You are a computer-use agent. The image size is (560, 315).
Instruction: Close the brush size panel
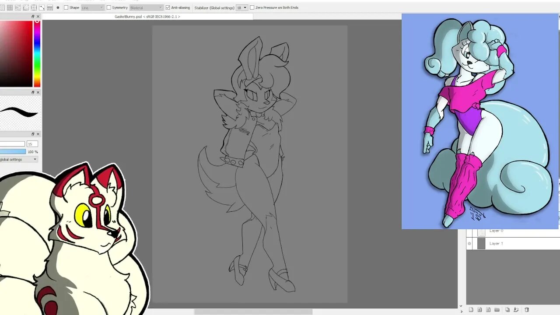click(38, 134)
